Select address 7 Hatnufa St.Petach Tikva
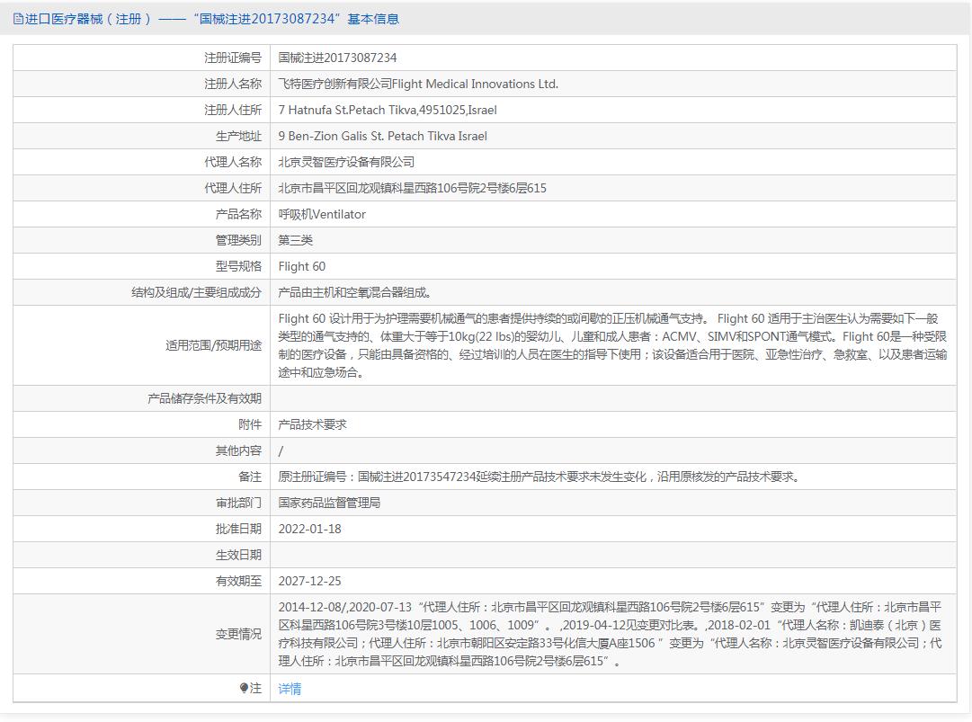 (x=388, y=110)
